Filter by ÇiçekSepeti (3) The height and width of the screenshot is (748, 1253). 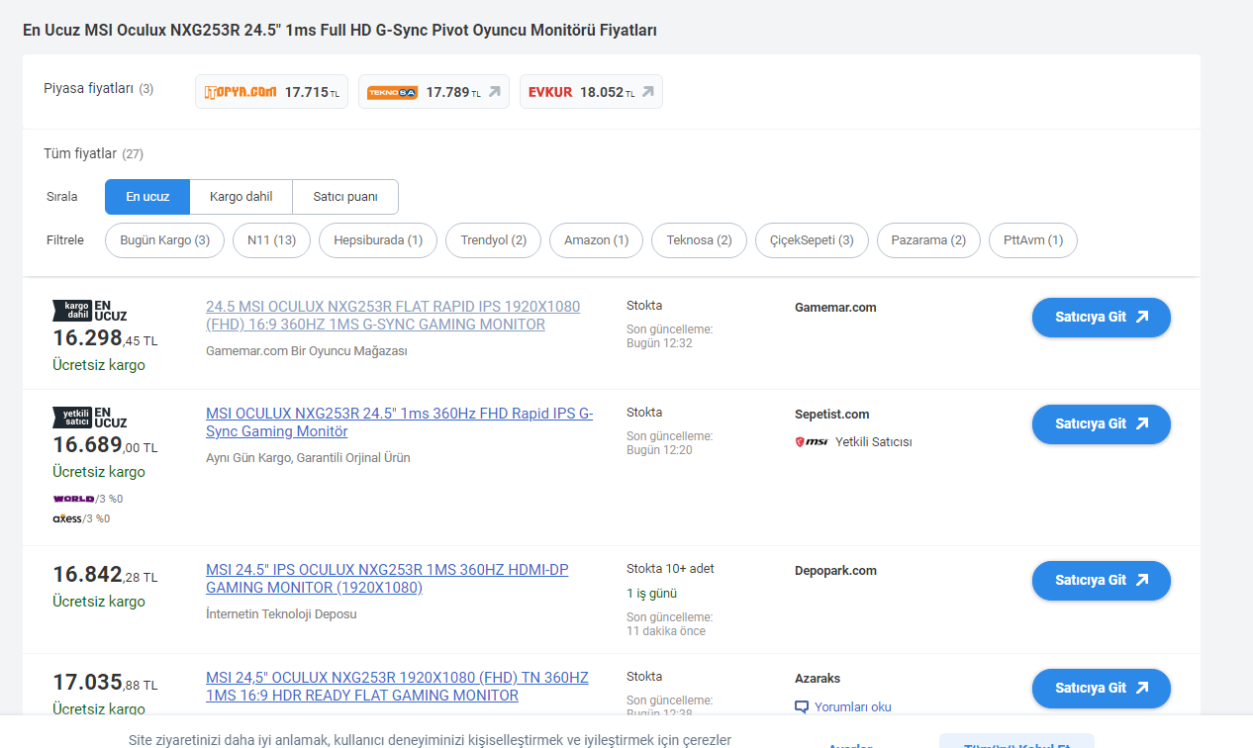click(x=812, y=240)
